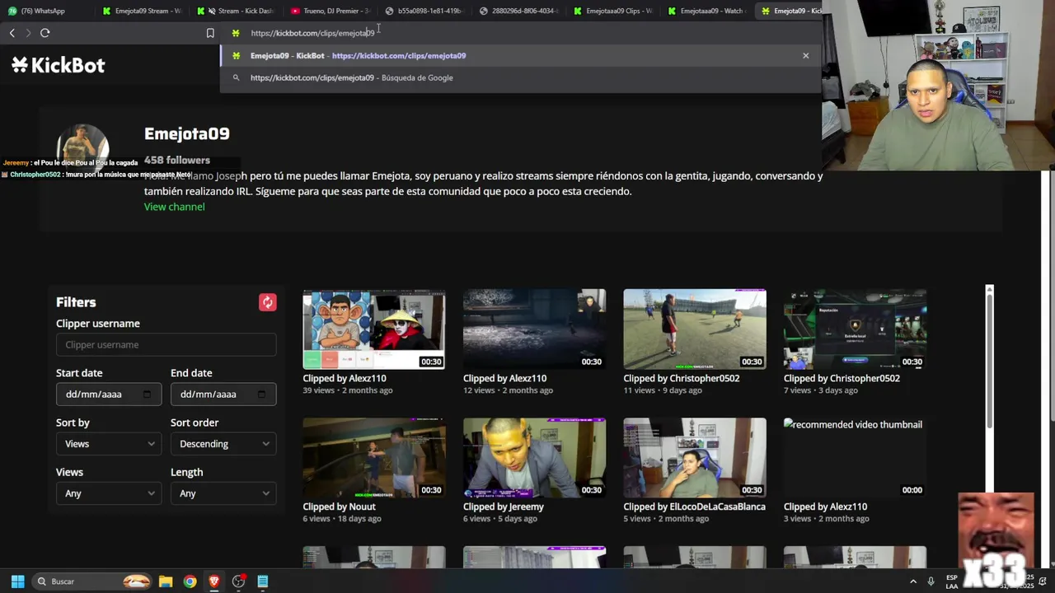1055x593 pixels.
Task: Click the '458 followers' text
Action: tap(177, 161)
